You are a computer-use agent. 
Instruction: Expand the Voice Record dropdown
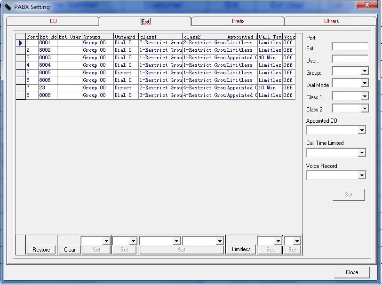(x=361, y=175)
